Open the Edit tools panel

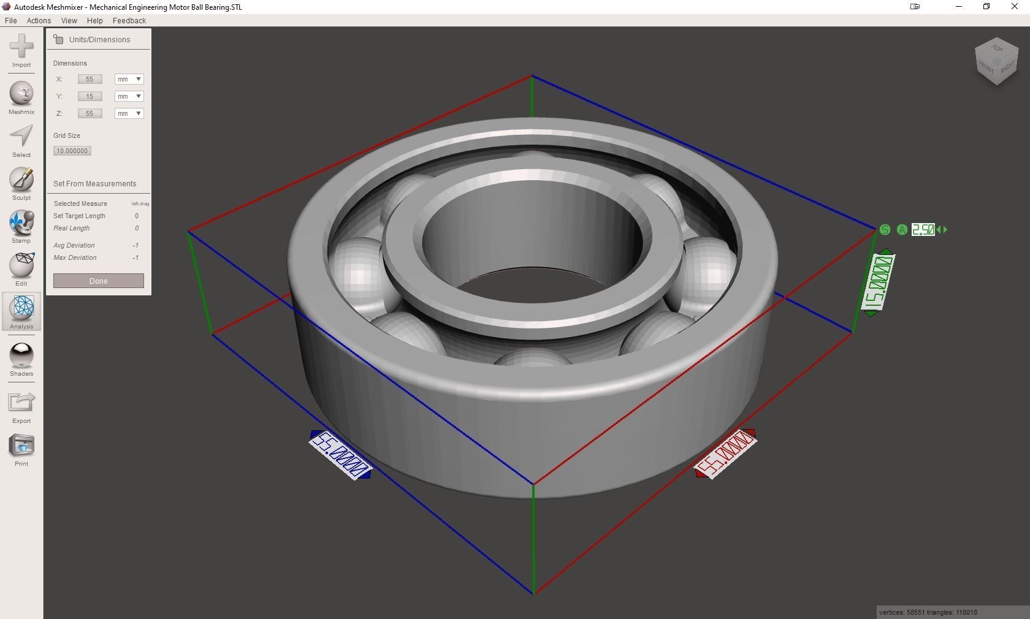pos(21,267)
